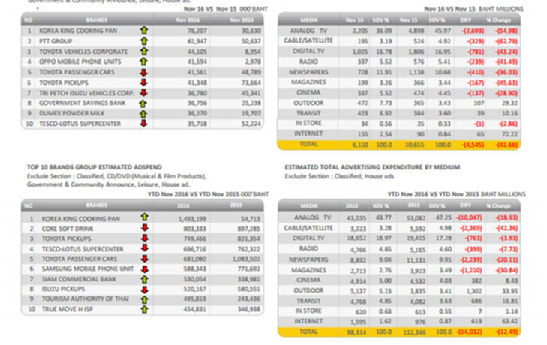This screenshot has width=547, height=345.
Task: Click the green arrow beside TRUE MOVE H ISP
Action: click(x=144, y=309)
